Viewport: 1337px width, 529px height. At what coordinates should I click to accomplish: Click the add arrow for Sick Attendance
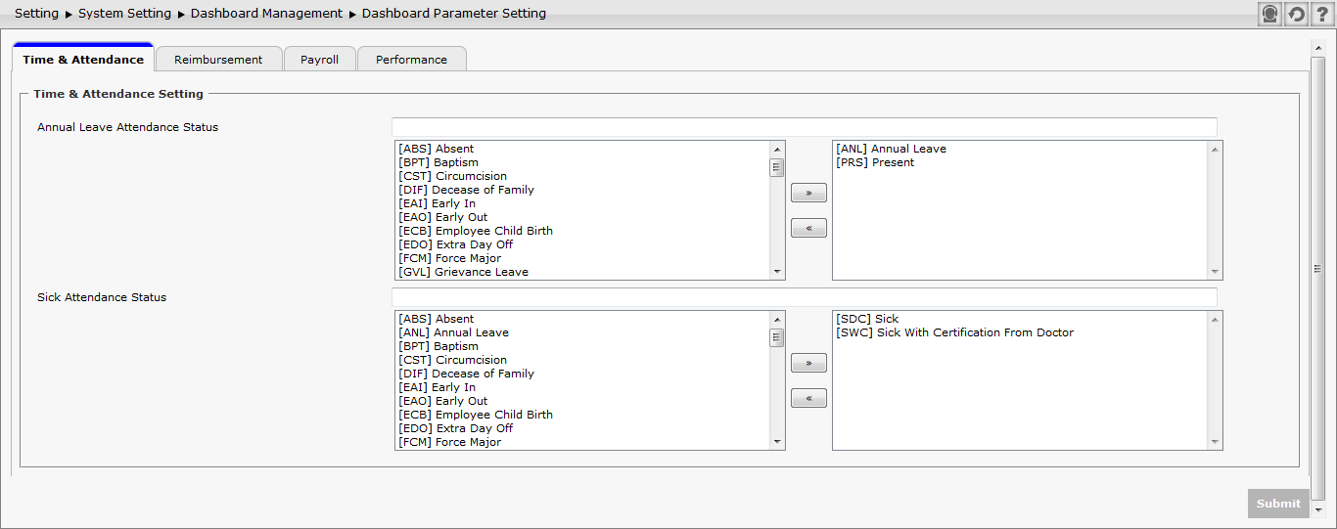[x=808, y=364]
